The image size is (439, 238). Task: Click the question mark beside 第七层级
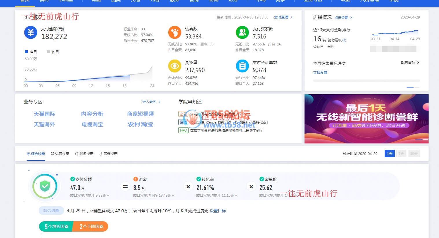pos(344,40)
